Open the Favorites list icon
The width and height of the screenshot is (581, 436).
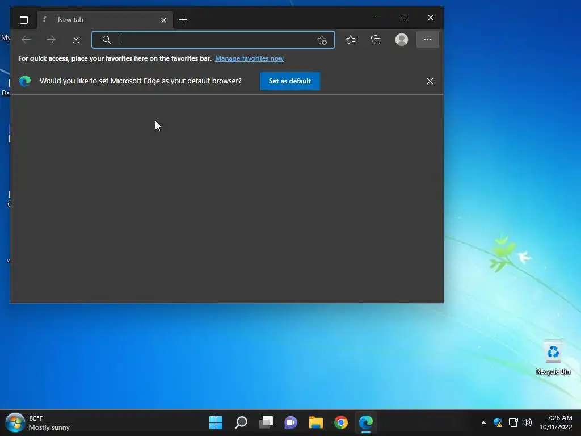351,40
